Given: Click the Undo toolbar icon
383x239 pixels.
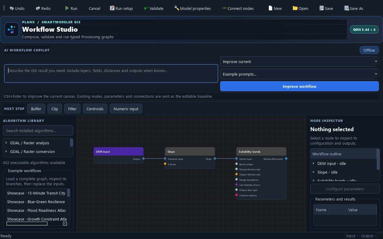Looking at the screenshot, I should click(12, 8).
